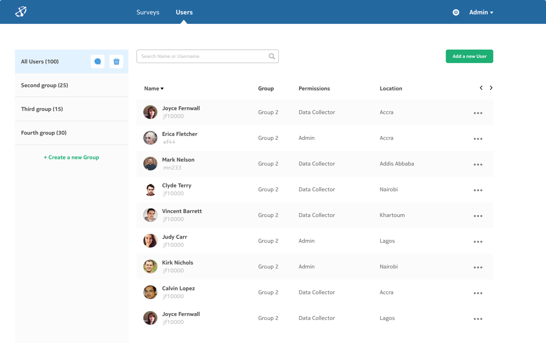
Task: Open more options for Erica Fletcher
Action: coord(478,139)
